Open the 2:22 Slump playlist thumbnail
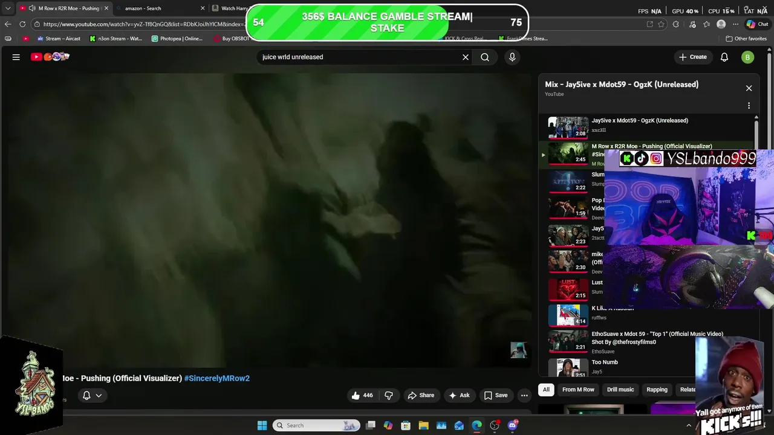The height and width of the screenshot is (435, 774). [x=568, y=181]
